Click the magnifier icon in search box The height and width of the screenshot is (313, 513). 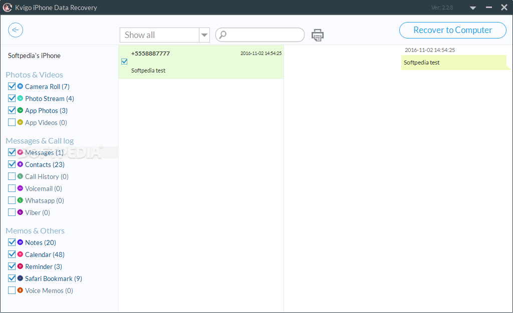223,34
